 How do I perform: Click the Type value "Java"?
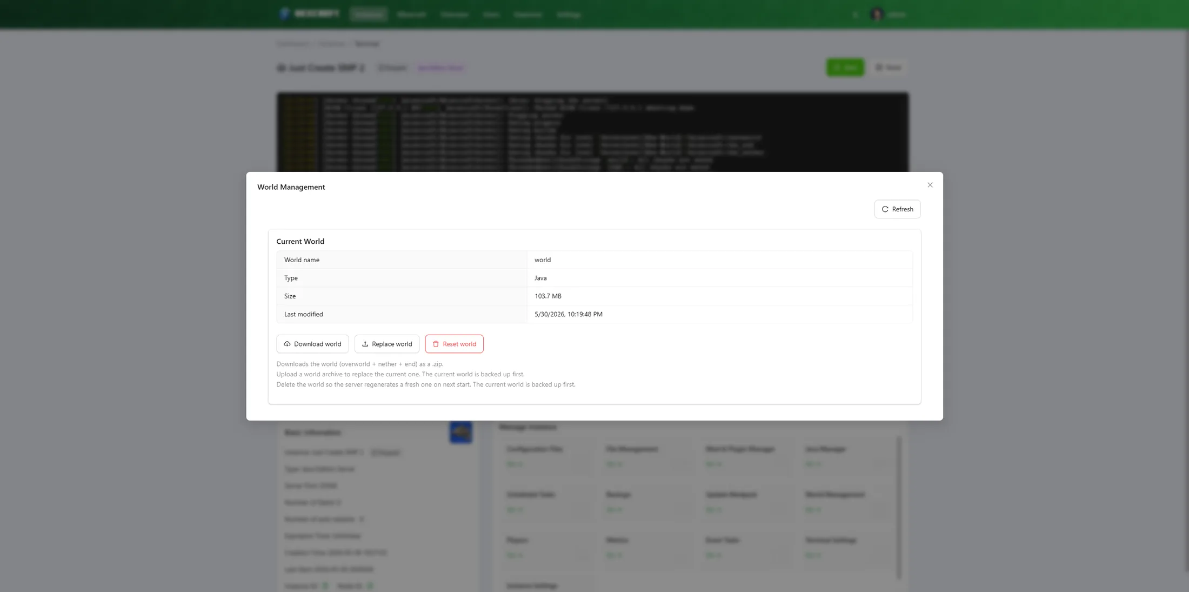coord(540,278)
